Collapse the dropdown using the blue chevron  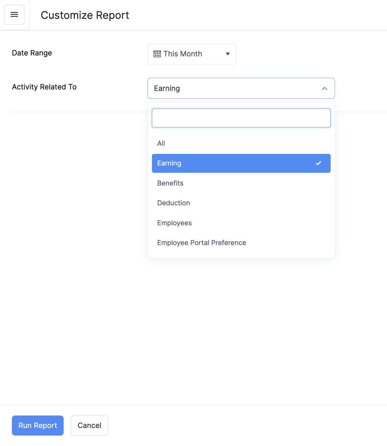coord(325,89)
